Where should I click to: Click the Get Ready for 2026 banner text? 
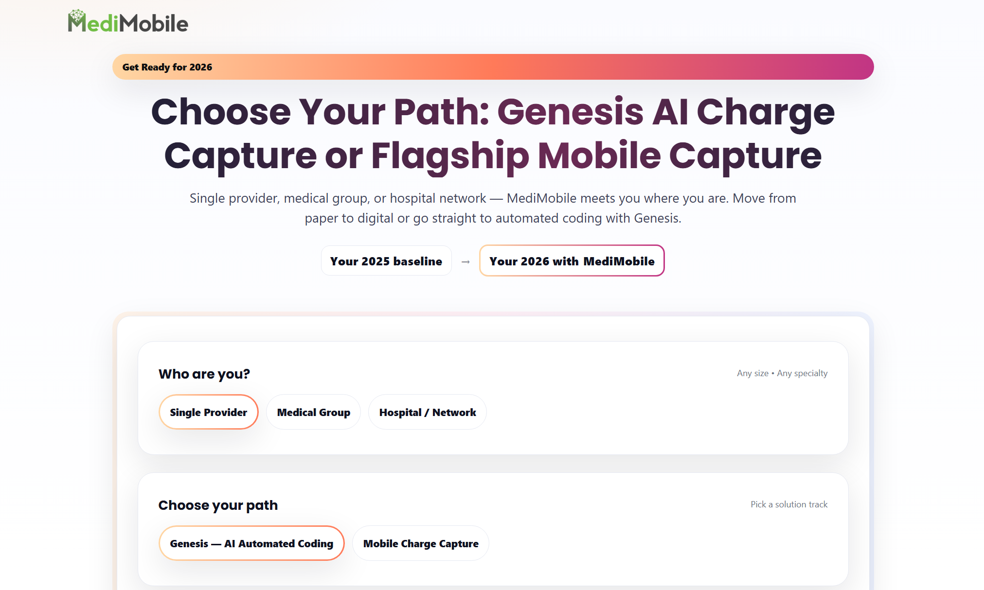point(167,67)
